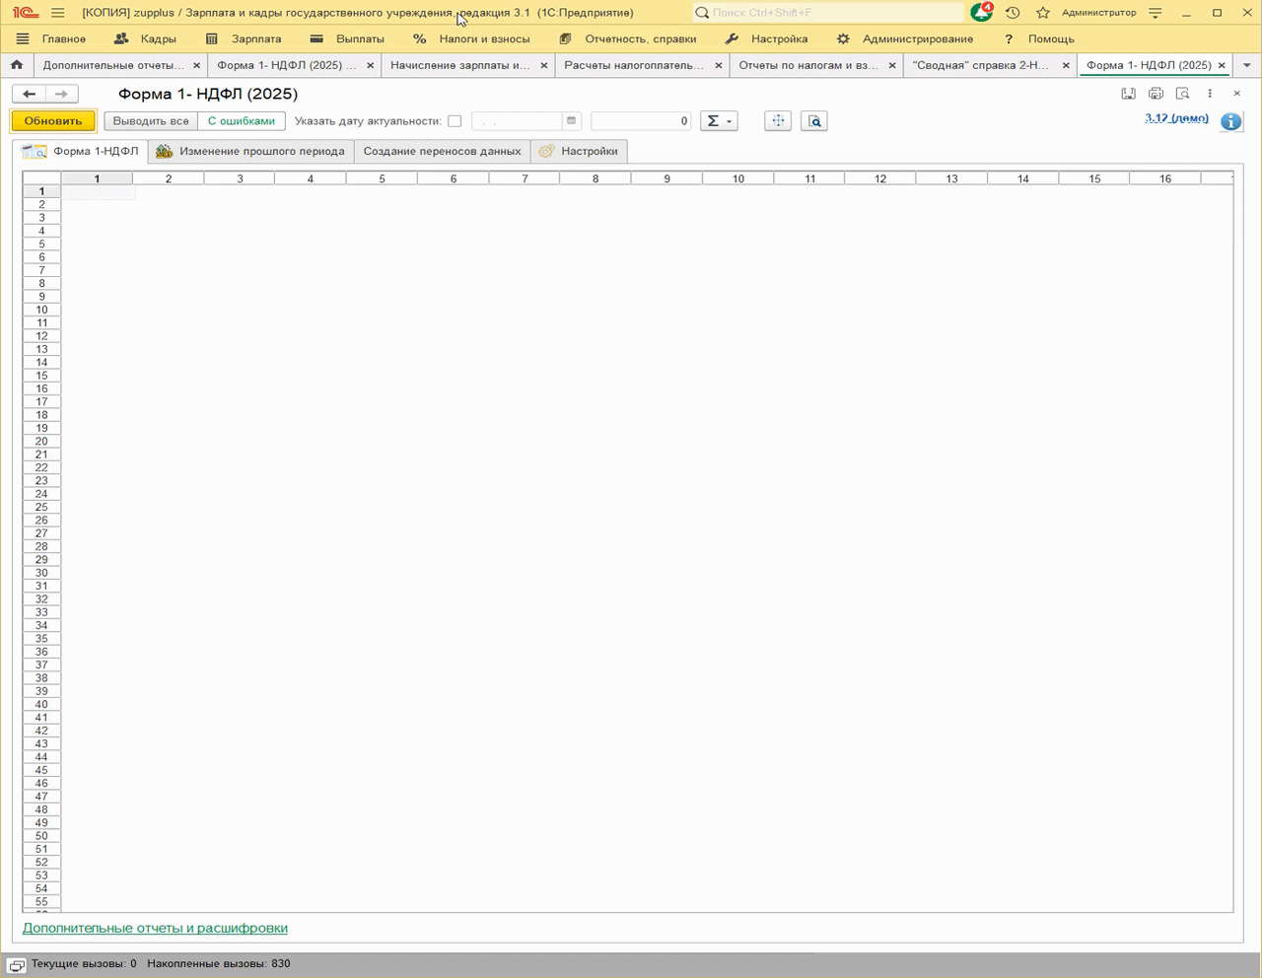Close the Дополнительные отчеты tab
Screen dimensions: 1262x978
[x=197, y=65]
